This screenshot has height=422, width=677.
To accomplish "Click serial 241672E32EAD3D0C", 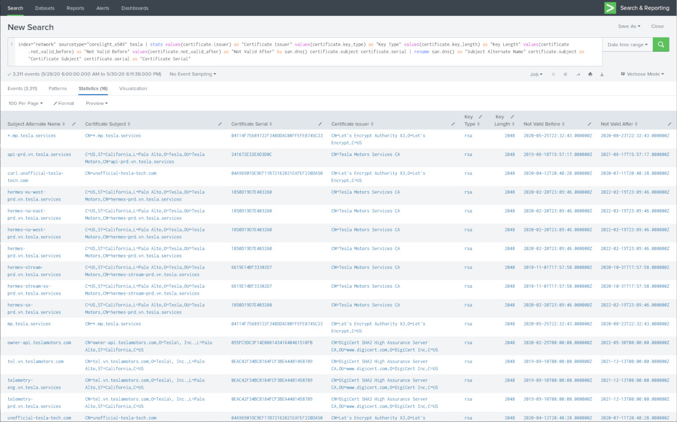I will click(x=252, y=154).
